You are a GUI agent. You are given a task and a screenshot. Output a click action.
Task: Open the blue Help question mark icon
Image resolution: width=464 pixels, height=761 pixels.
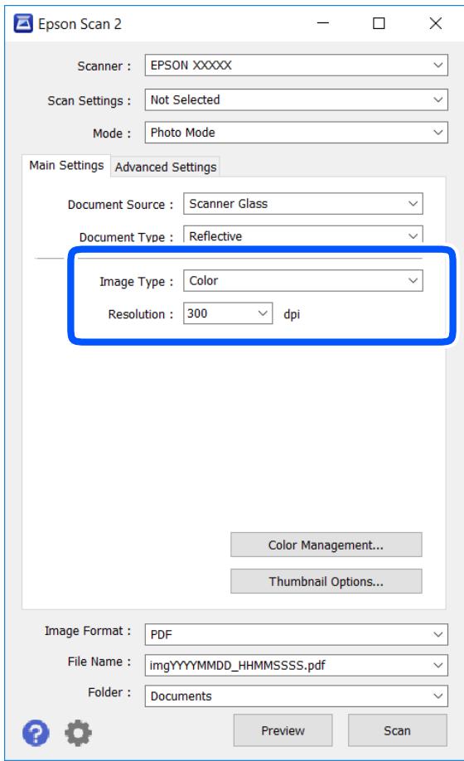click(36, 732)
